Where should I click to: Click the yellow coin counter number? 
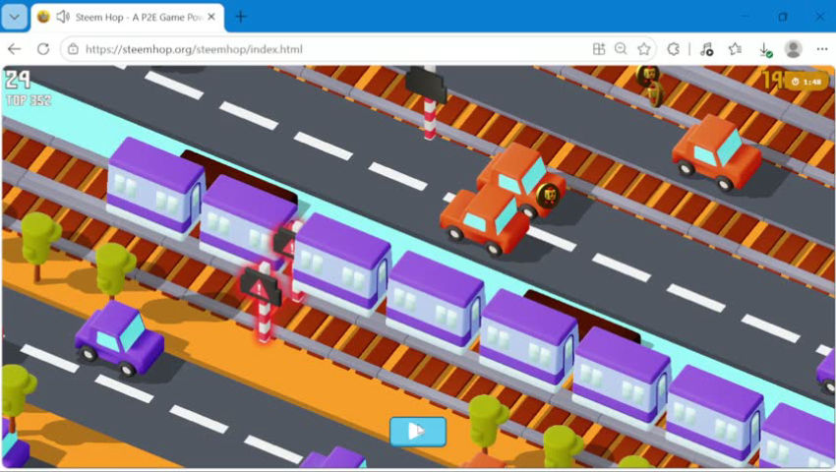[x=771, y=80]
